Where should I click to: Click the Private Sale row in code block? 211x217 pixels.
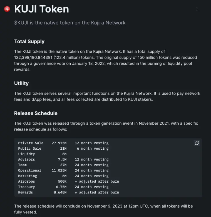[x=63, y=143]
